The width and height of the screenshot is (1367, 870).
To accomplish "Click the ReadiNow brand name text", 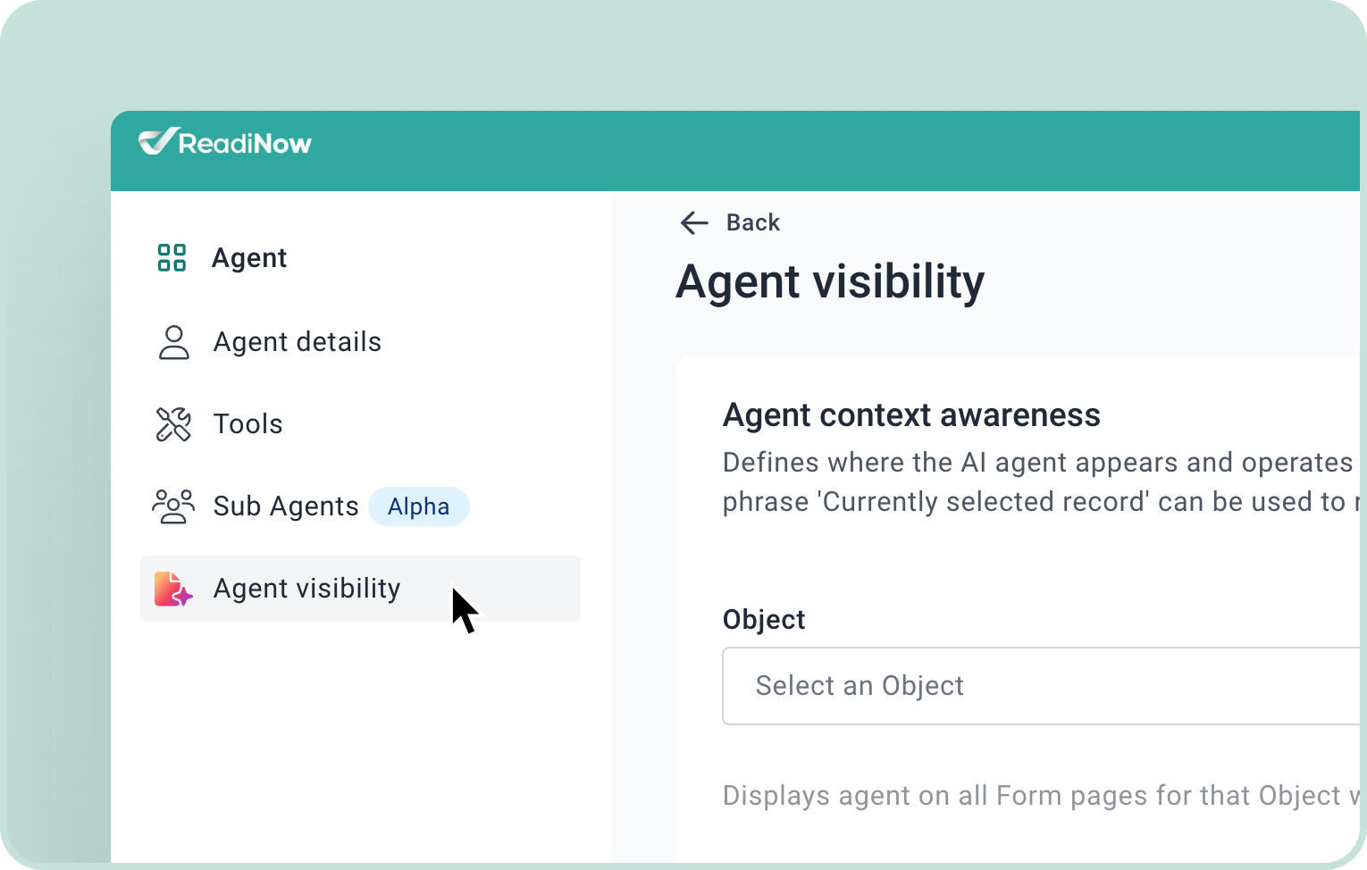I will [245, 143].
